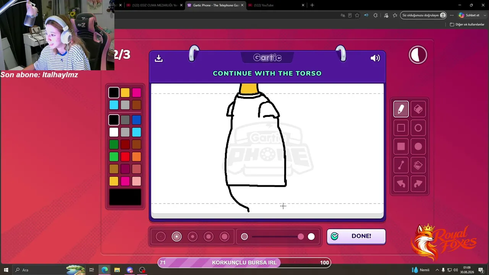Viewport: 489px width, 275px height.
Task: Mute game sound with the speaker icon
Action: [x=375, y=58]
